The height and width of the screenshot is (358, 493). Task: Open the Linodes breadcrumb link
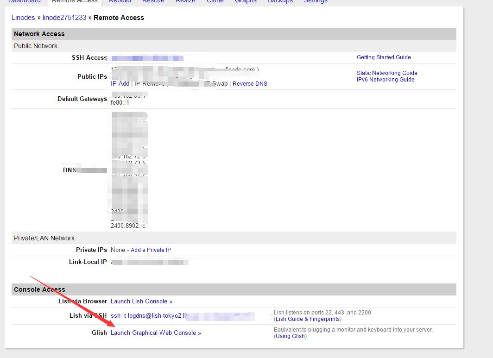point(23,18)
